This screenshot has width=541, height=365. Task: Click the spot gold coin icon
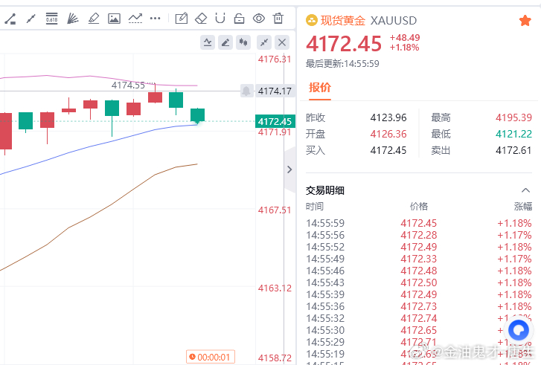(312, 20)
